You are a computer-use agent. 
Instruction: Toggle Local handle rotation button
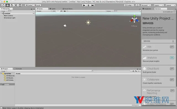coord(37,5)
